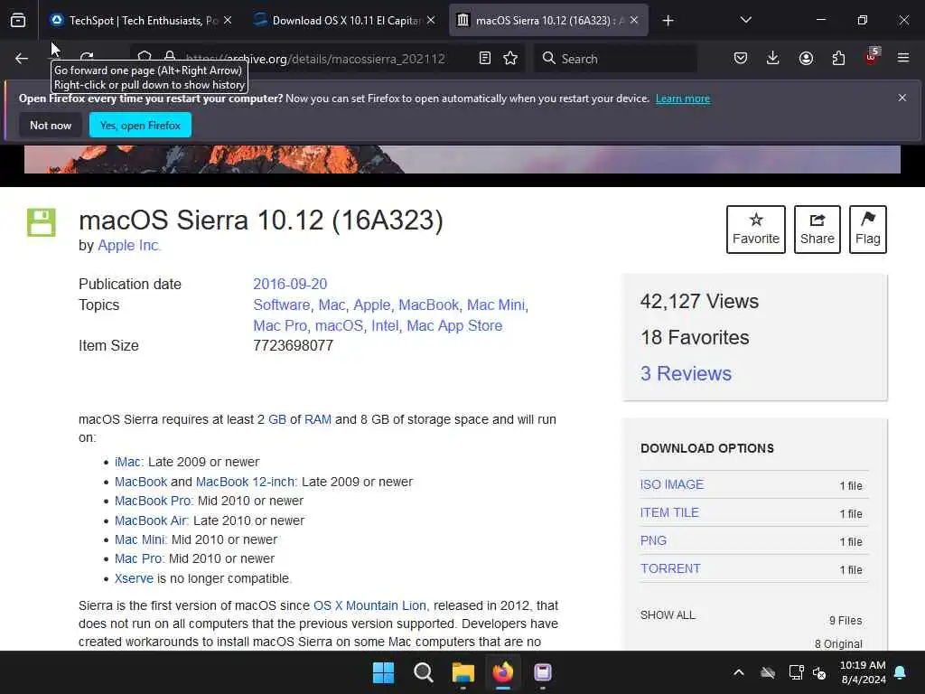Open PNG download option
Viewport: 925px width, 694px height.
click(653, 540)
